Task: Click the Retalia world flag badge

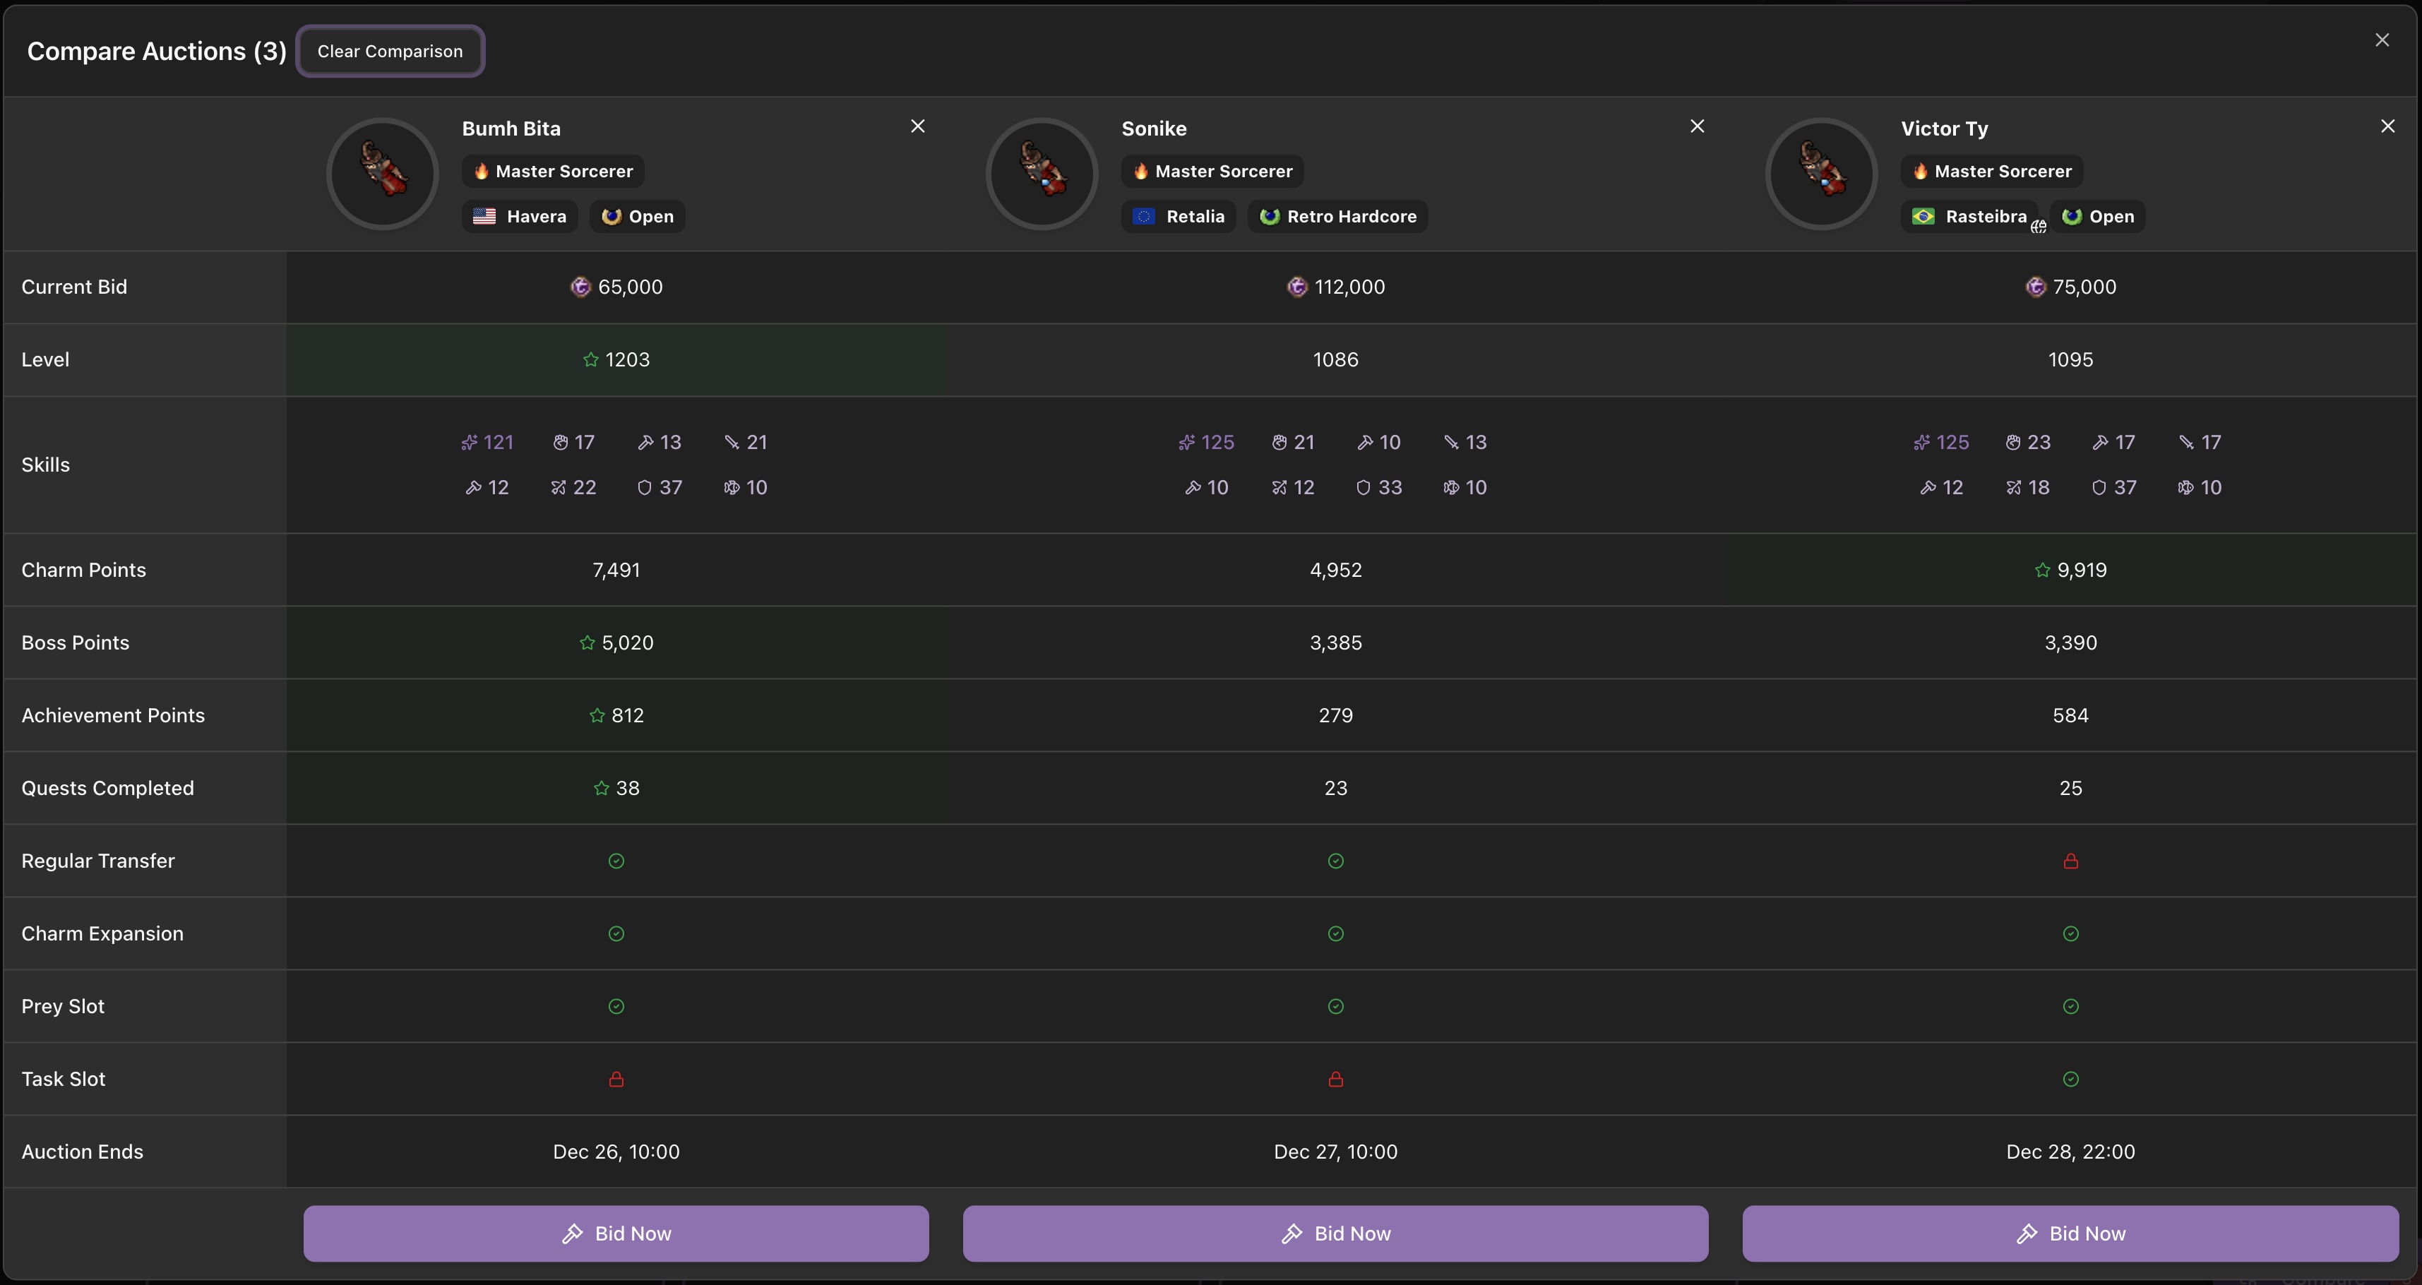Action: [x=1179, y=216]
